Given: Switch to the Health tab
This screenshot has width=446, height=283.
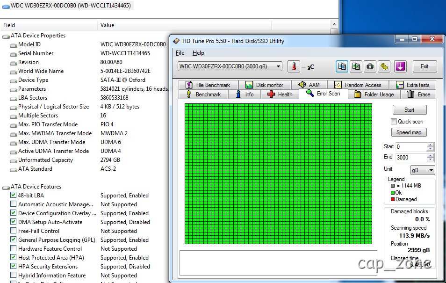Looking at the screenshot, I should coord(280,94).
